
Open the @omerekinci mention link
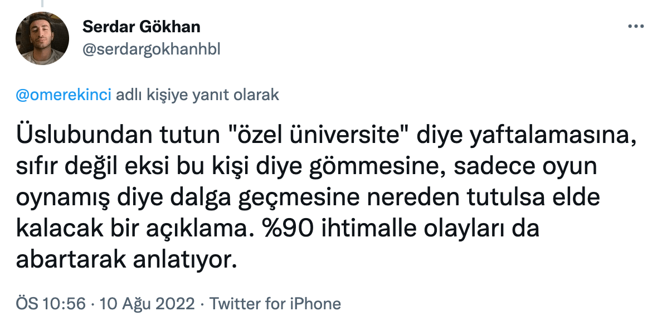click(x=64, y=95)
